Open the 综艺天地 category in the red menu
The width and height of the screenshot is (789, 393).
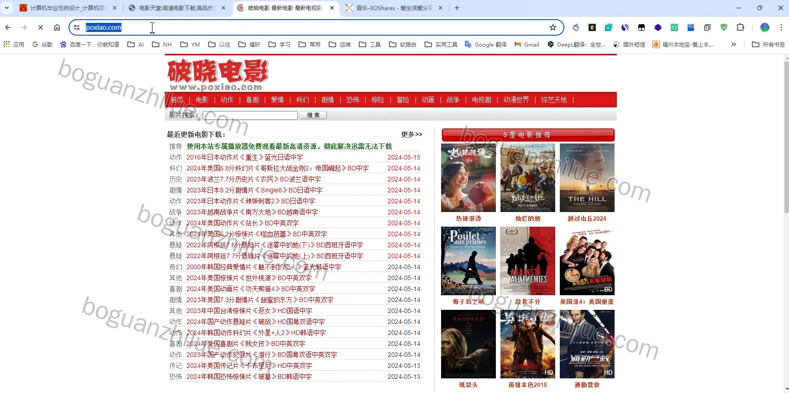point(554,100)
